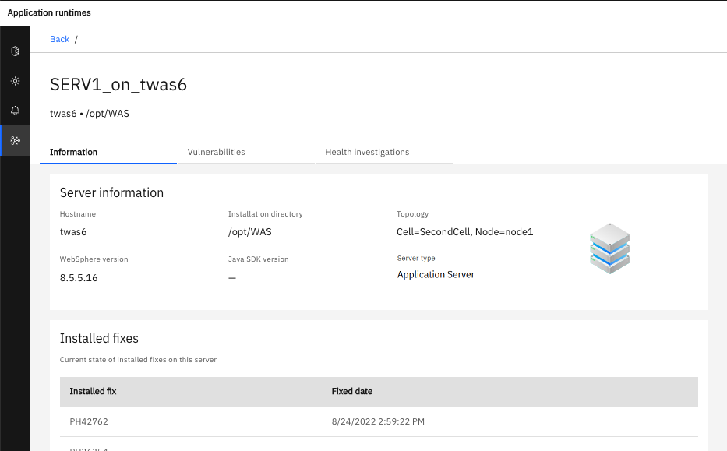The image size is (727, 451).
Task: Click WebSphere version 8.5.5.16 value
Action: pyautogui.click(x=79, y=277)
